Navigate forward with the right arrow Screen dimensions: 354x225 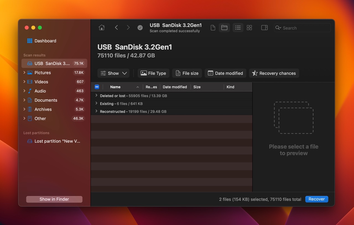tap(128, 28)
